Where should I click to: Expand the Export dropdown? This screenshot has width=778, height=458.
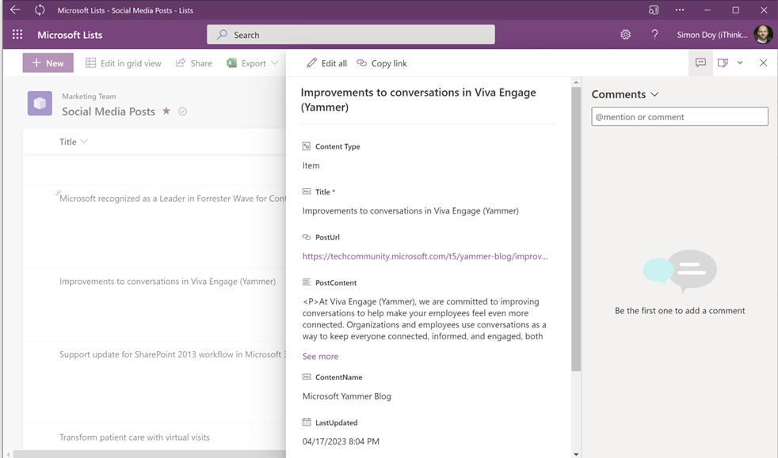coord(274,63)
